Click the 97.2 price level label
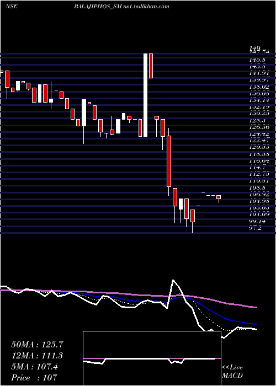 256,228
